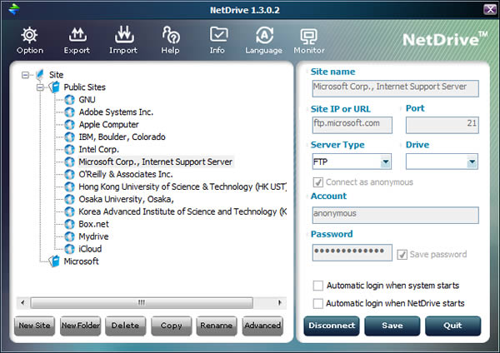Open the Server Type dropdown
Screen dimensions: 500x353
click(x=385, y=162)
